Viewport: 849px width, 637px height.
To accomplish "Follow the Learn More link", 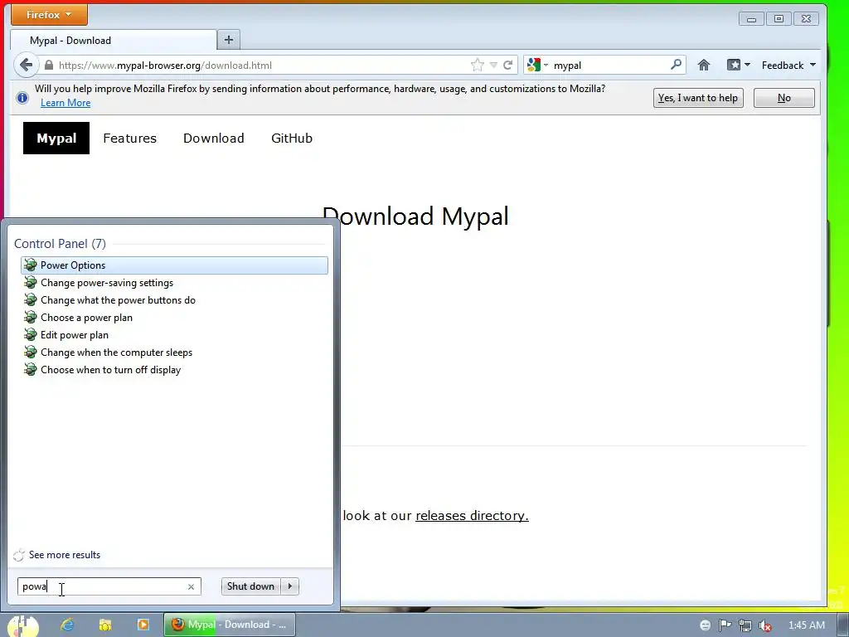I will click(65, 103).
